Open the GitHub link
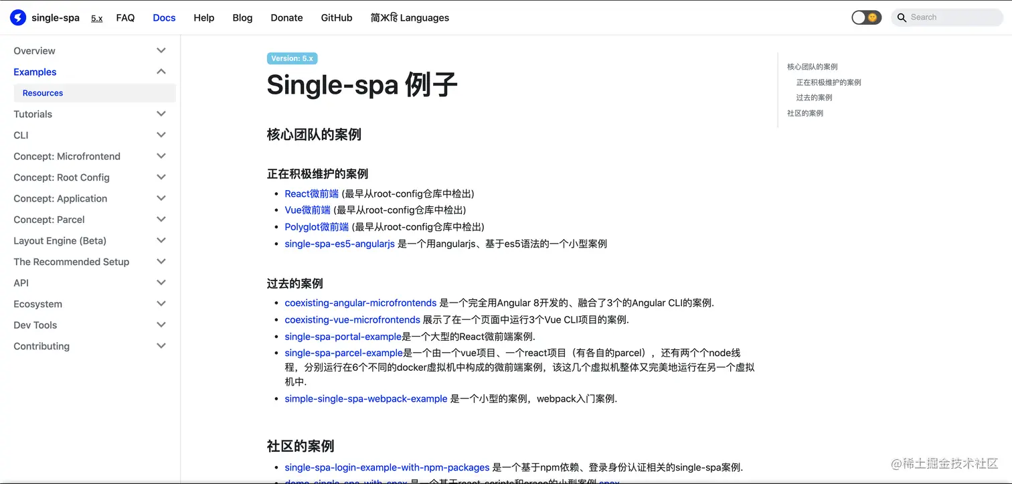Screen dimensions: 1012x484 point(336,17)
